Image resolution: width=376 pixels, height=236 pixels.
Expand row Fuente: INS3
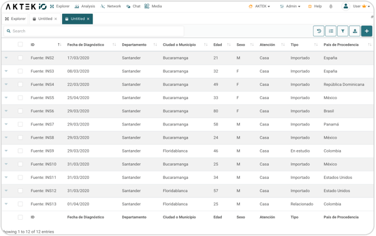pyautogui.click(x=6, y=71)
